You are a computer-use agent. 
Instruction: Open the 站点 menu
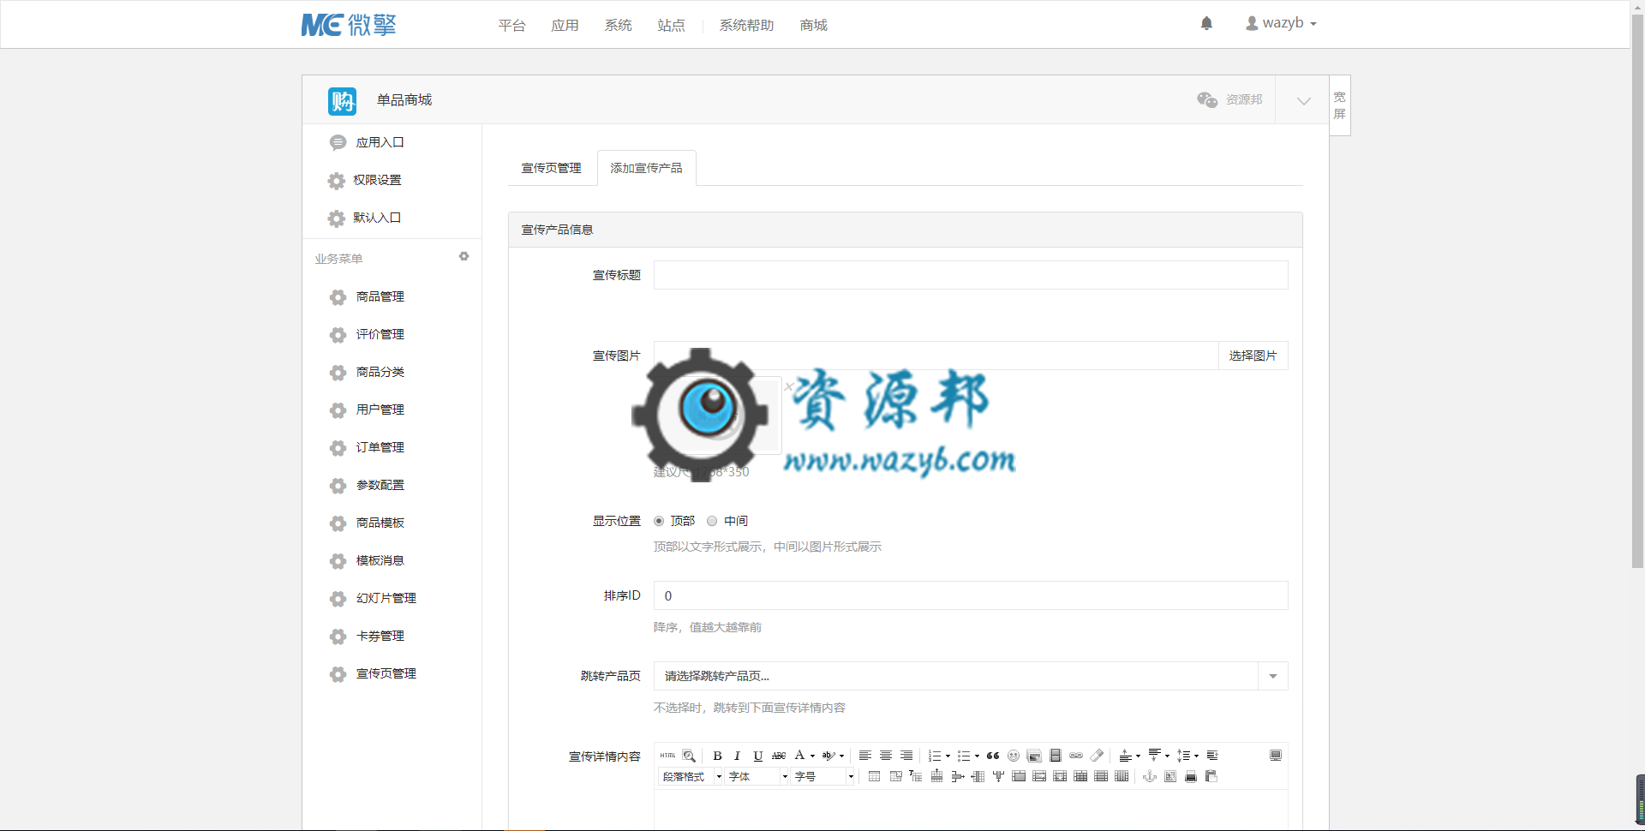(x=671, y=25)
